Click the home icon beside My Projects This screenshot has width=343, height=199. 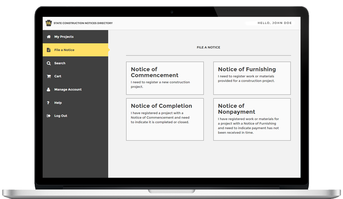[49, 37]
